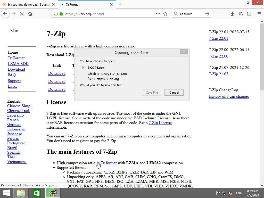The image size is (264, 198).
Task: Switch language to Portuguese Brazil
Action: coord(16,145)
